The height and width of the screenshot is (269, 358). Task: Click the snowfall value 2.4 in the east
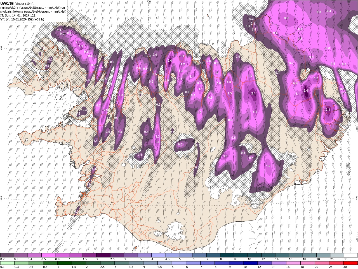click(x=306, y=91)
